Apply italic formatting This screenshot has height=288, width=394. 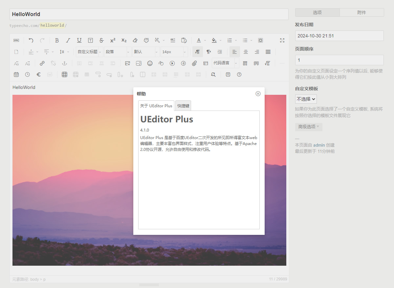(68, 40)
